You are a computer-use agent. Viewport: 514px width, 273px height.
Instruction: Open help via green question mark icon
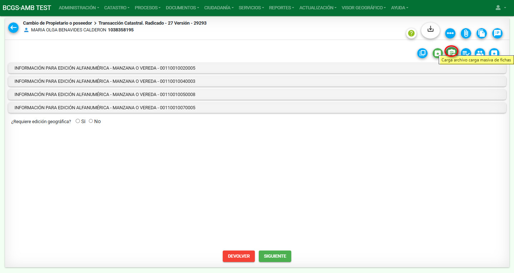tap(411, 34)
